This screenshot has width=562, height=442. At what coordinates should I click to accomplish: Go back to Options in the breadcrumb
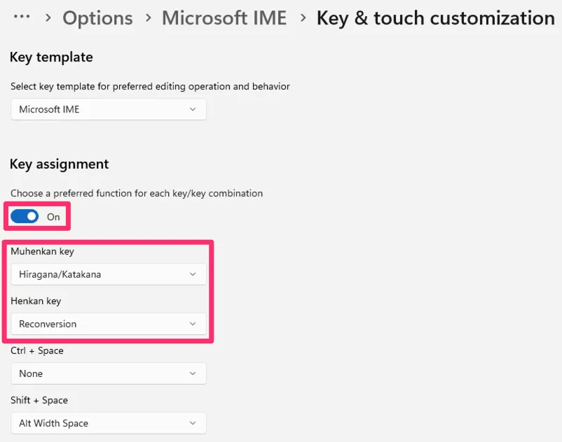click(97, 17)
